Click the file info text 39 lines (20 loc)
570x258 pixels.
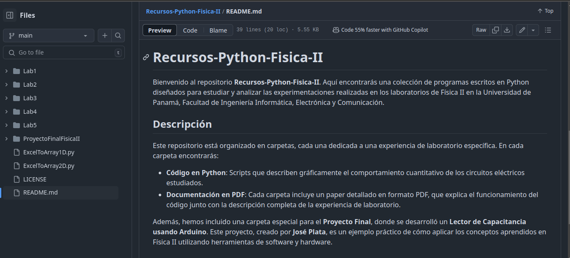[262, 30]
